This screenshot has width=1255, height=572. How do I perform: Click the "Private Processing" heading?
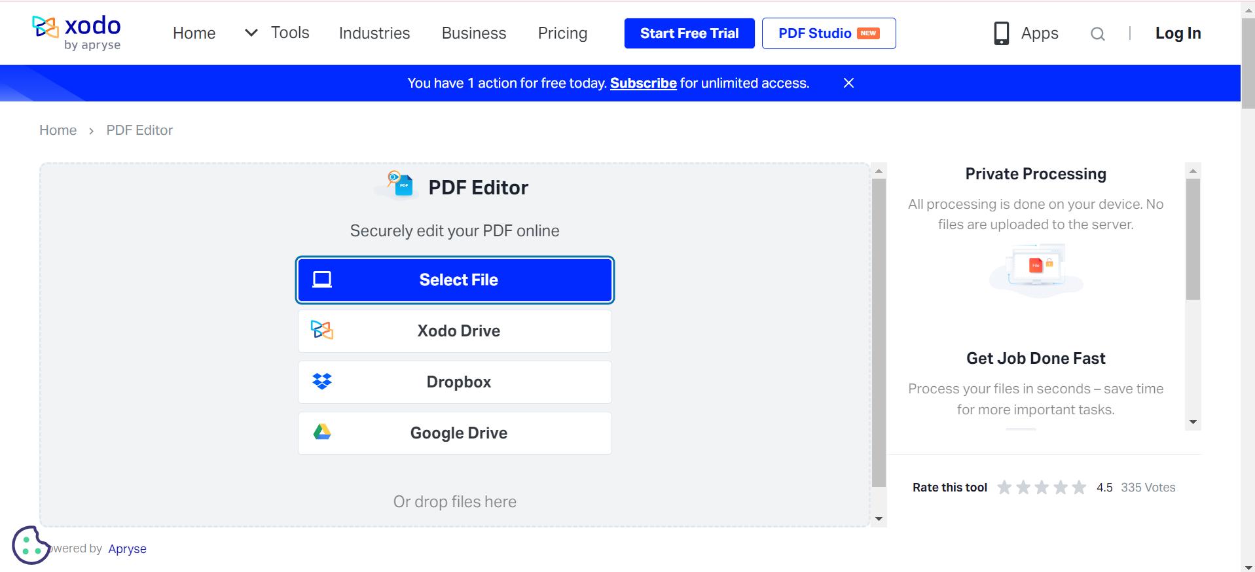click(x=1036, y=174)
